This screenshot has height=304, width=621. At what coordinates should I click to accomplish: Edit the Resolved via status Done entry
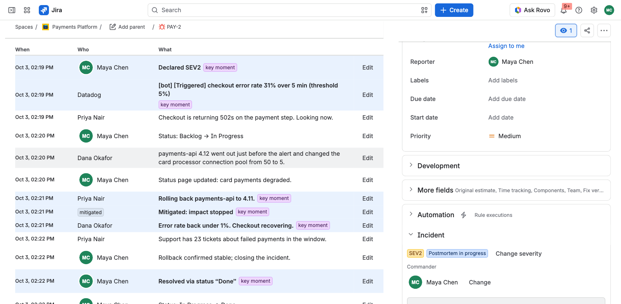coord(368,281)
